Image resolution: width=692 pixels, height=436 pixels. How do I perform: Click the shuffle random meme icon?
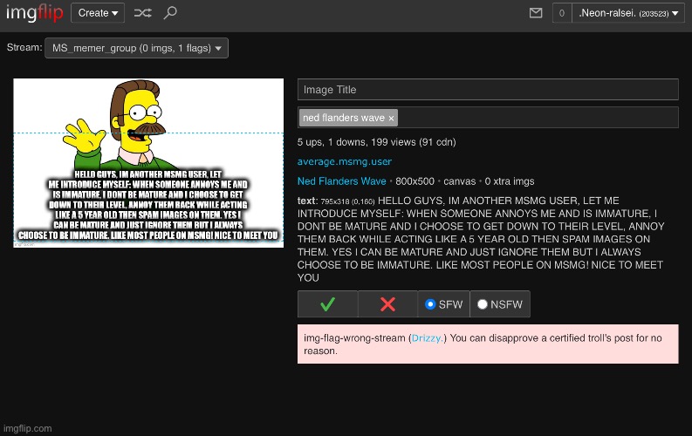pos(142,13)
